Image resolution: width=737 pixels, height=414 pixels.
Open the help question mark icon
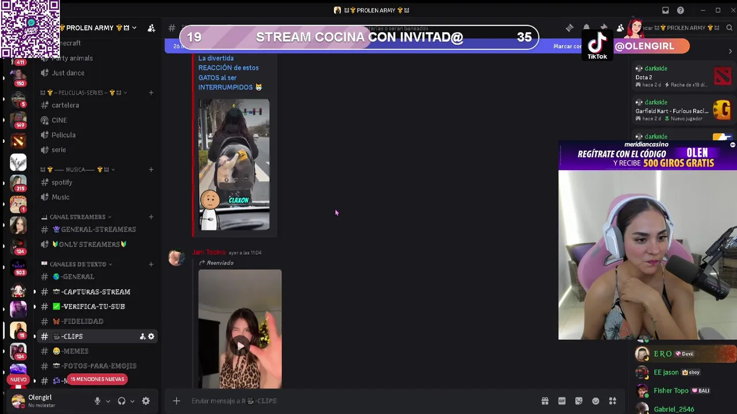[x=681, y=10]
